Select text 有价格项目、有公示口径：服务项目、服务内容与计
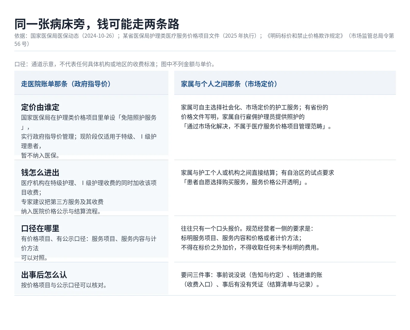This screenshot has width=410, height=330. (89, 239)
